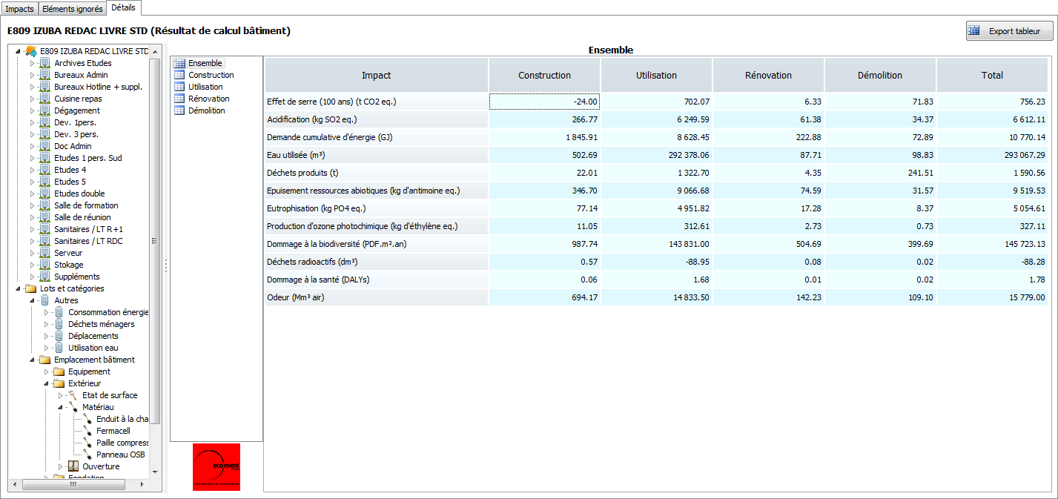
Task: Click the tree scrollbar down arrow
Action: tap(155, 472)
